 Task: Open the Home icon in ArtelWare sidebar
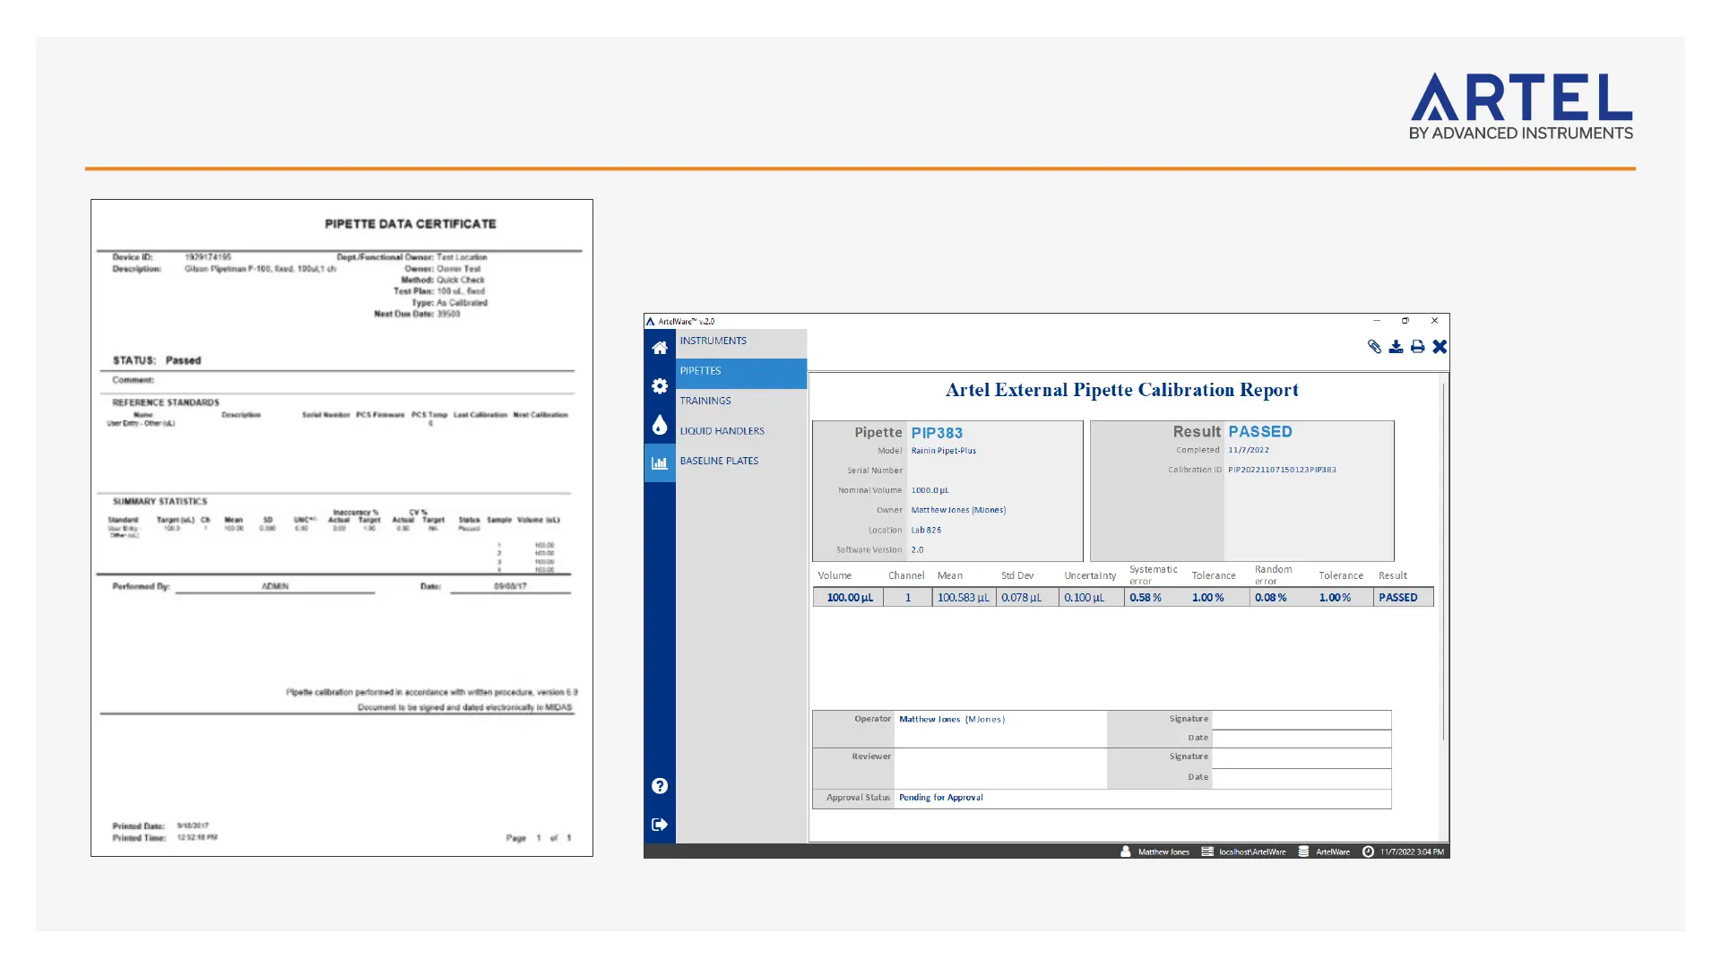(660, 348)
